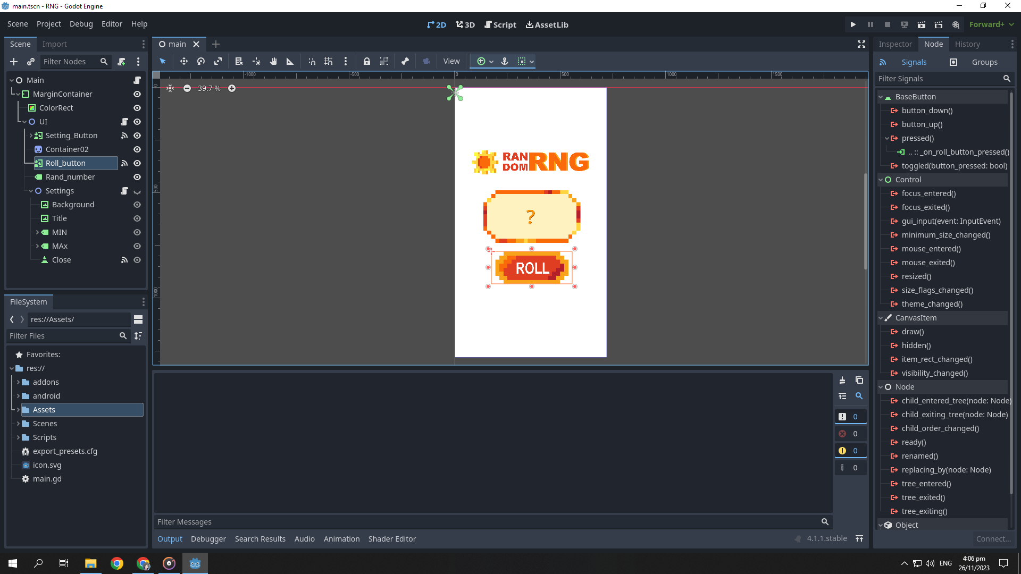Screen dimensions: 1021x574
Task: Collapse the Control signals group
Action: click(x=881, y=180)
